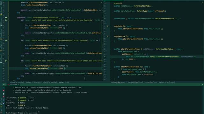The image size is (204, 114).
Task: Run test 'should call addNotificationToMarkAsReadPool after 3seconds' via gutter arrow
Action: click(6, 41)
